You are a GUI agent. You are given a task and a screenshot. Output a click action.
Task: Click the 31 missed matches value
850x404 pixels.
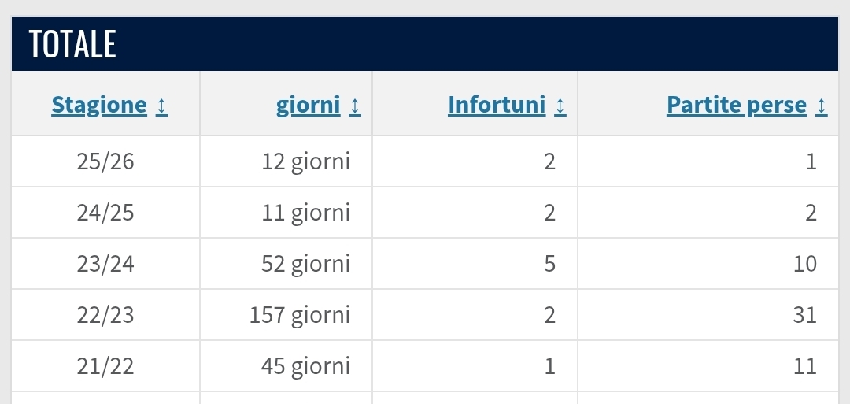click(x=805, y=315)
